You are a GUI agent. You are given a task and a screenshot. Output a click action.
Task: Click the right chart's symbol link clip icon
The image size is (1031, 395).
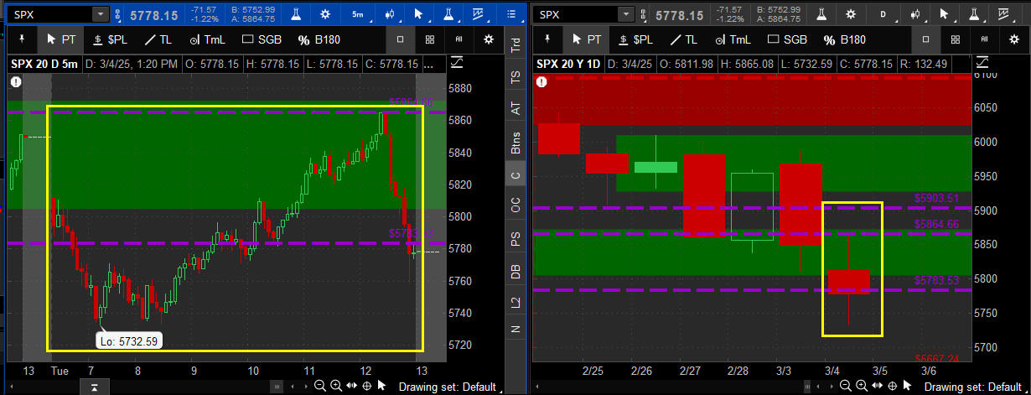(644, 14)
